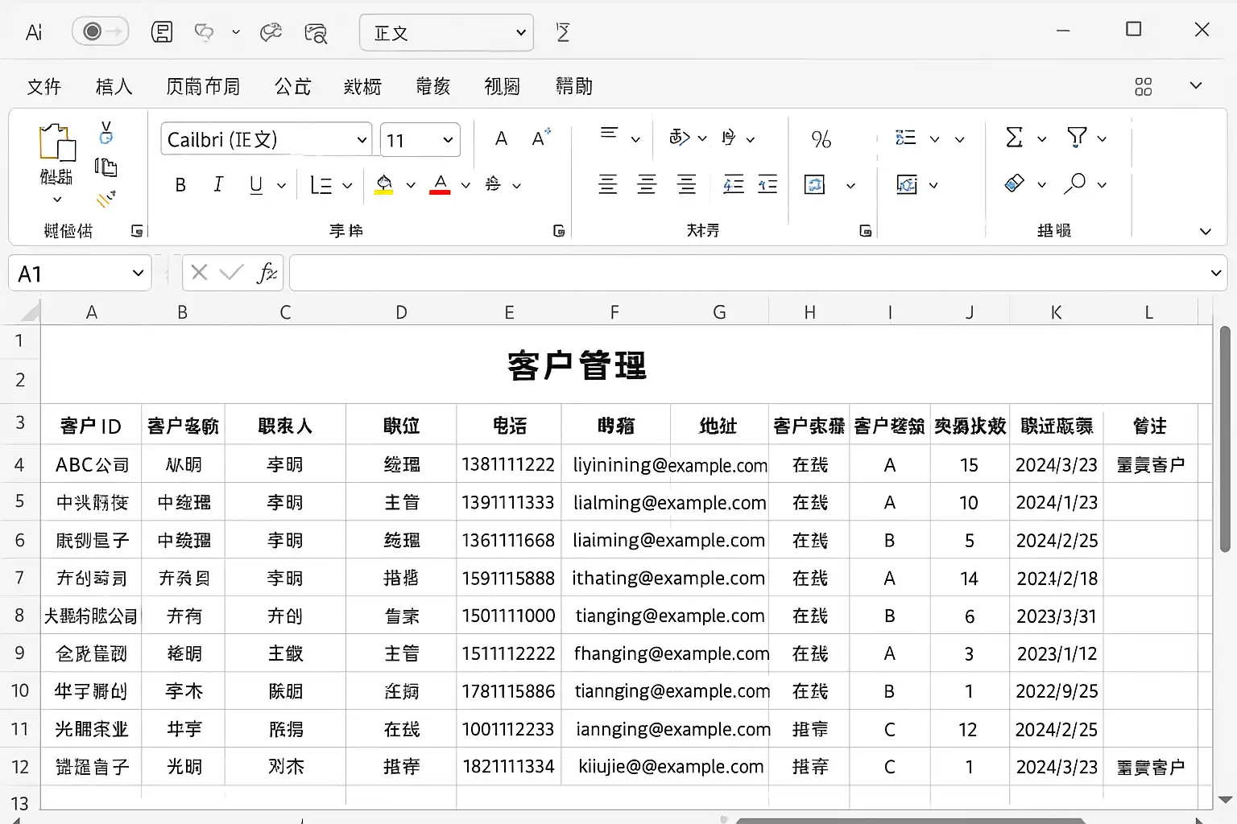Open the first ribbon tab 文件
Image resolution: width=1237 pixels, height=824 pixels.
tap(43, 86)
